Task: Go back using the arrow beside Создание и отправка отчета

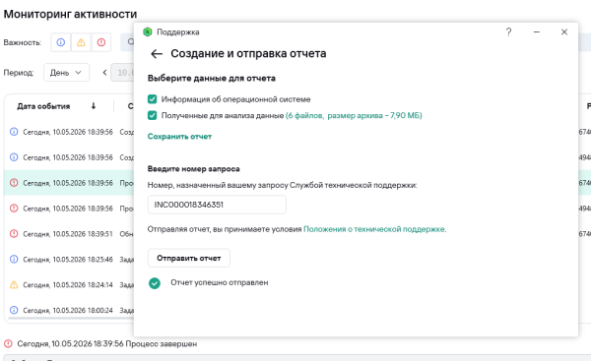Action: [157, 54]
